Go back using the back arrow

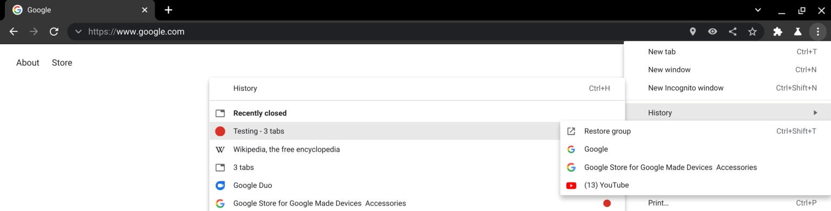14,32
